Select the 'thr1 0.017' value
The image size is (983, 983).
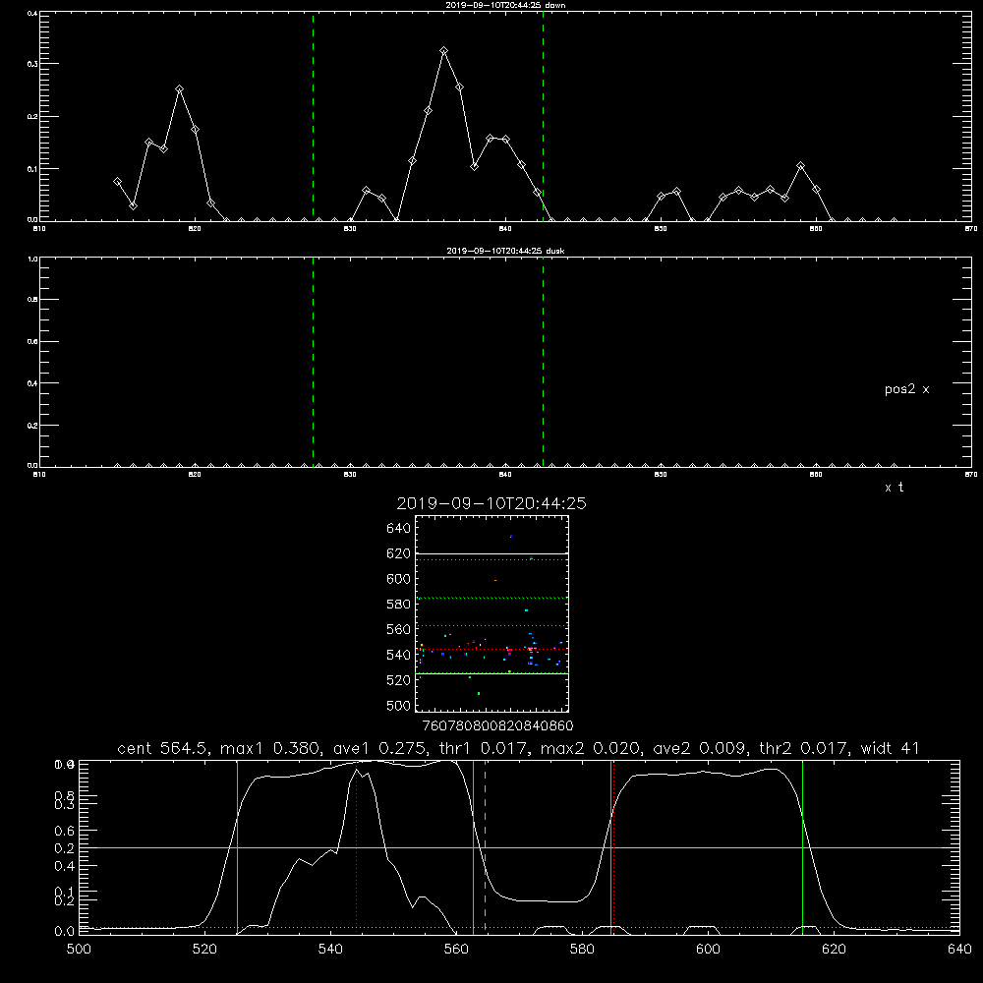tap(486, 748)
